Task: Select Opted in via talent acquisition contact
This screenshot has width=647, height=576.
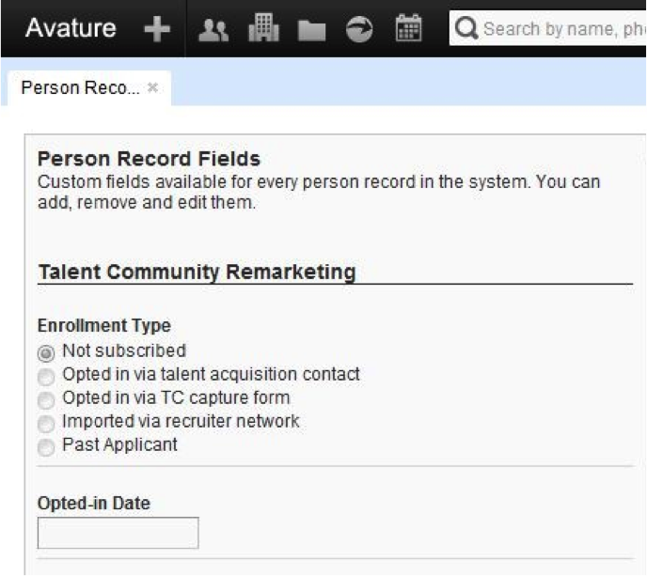Action: pos(46,377)
